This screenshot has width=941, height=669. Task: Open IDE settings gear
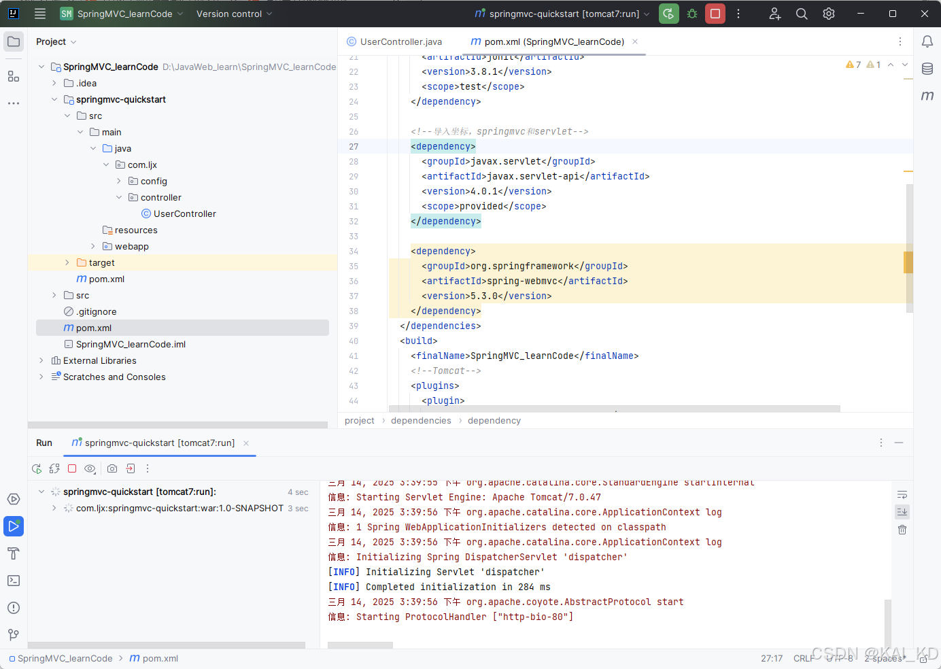829,14
